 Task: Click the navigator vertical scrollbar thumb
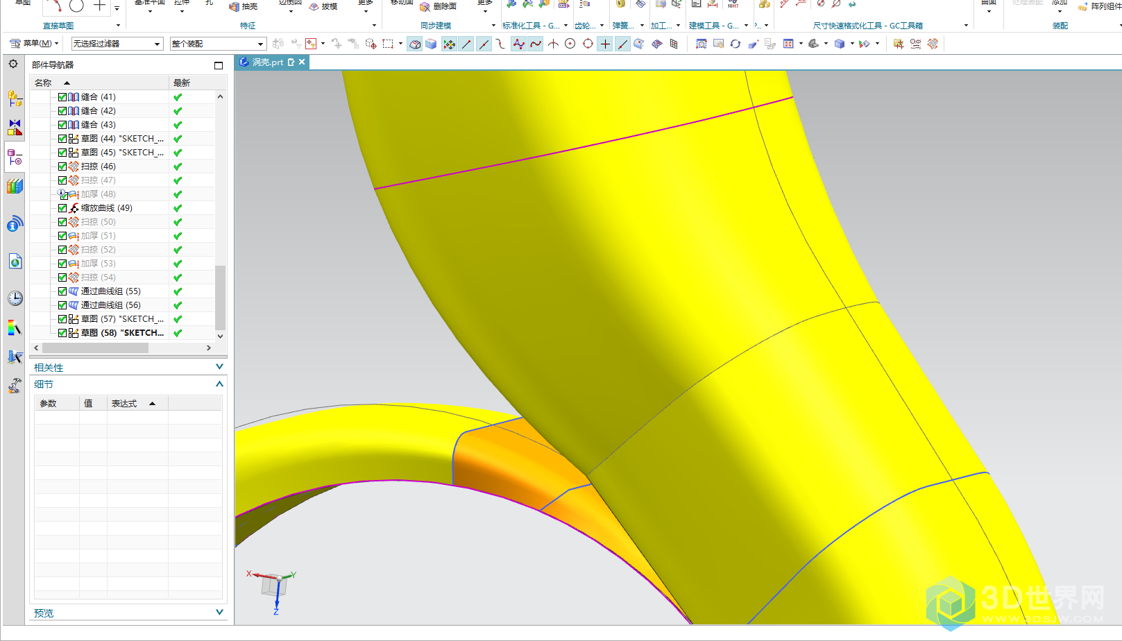click(220, 298)
